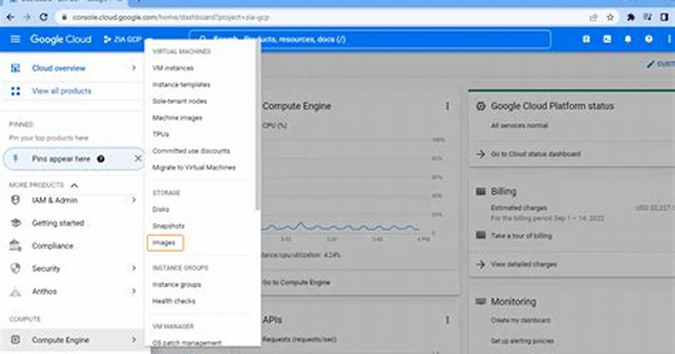This screenshot has height=354, width=675.
Task: Select Health checks in the submenu
Action: tap(173, 301)
